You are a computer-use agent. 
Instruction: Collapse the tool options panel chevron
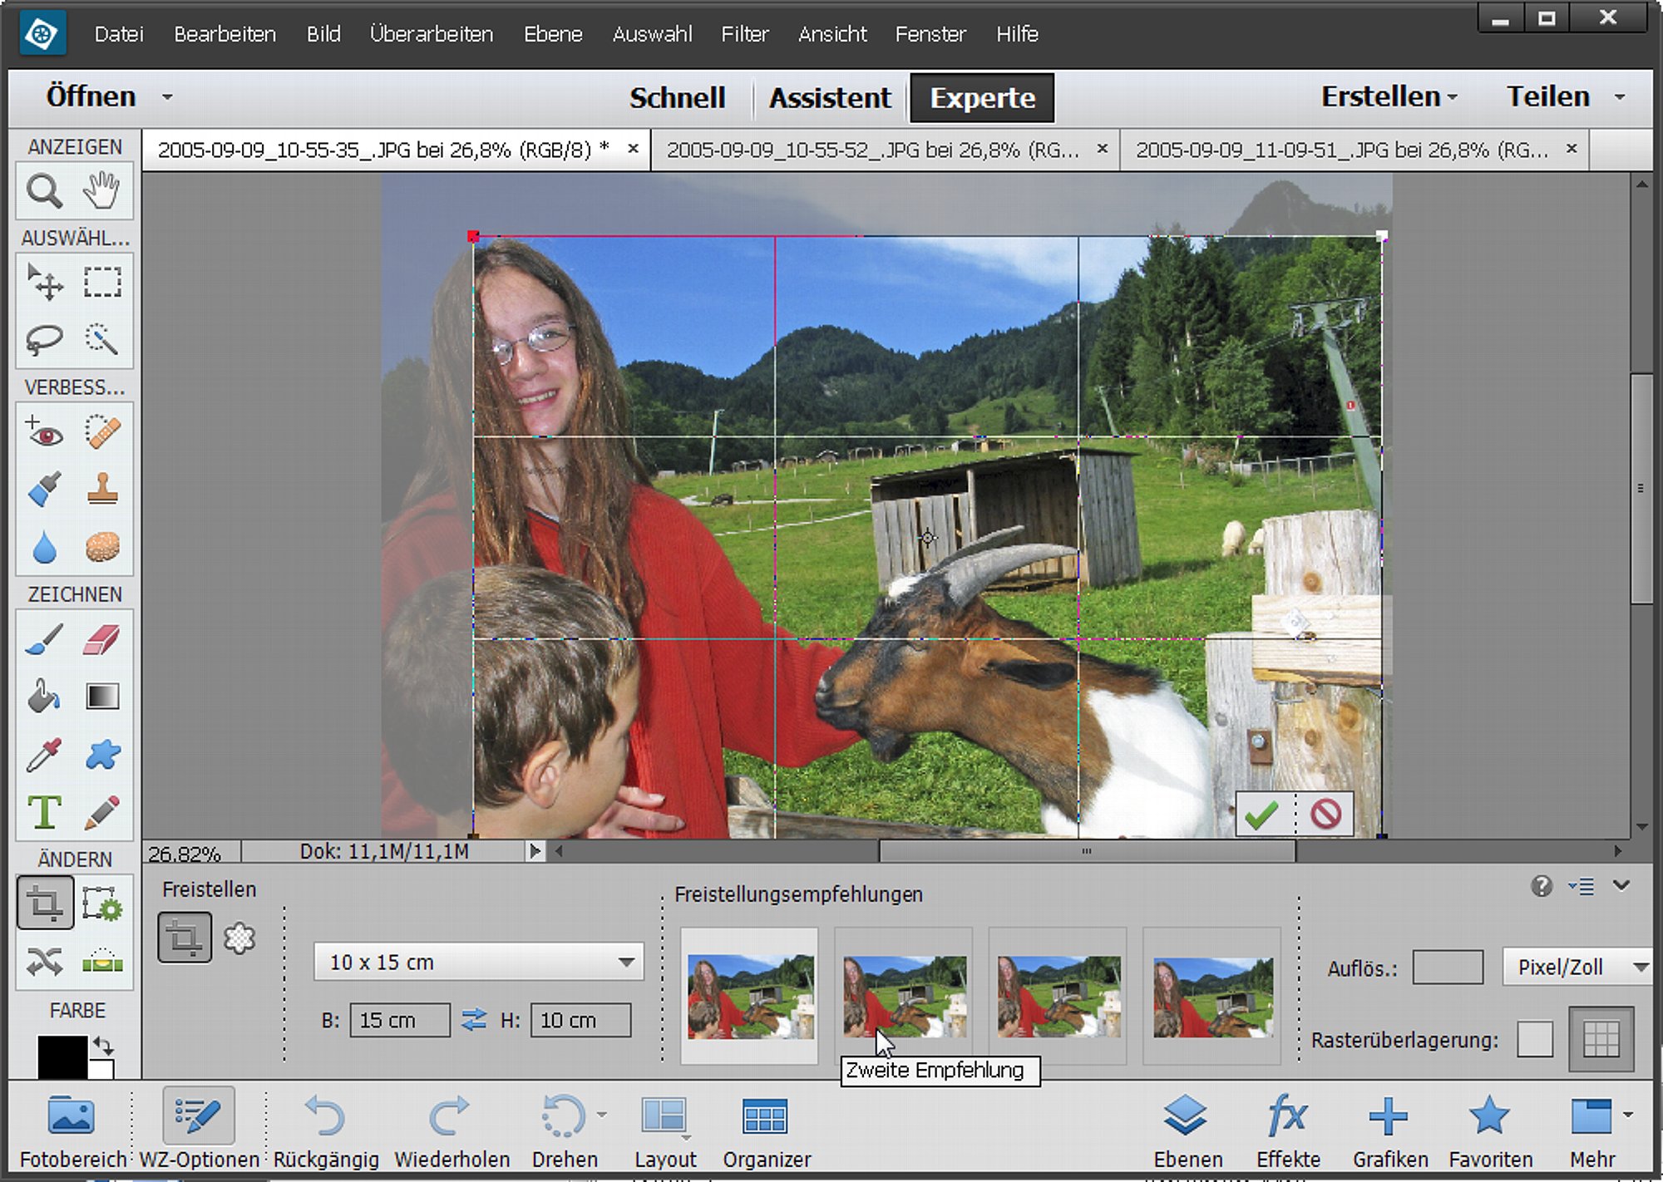pos(1621,886)
